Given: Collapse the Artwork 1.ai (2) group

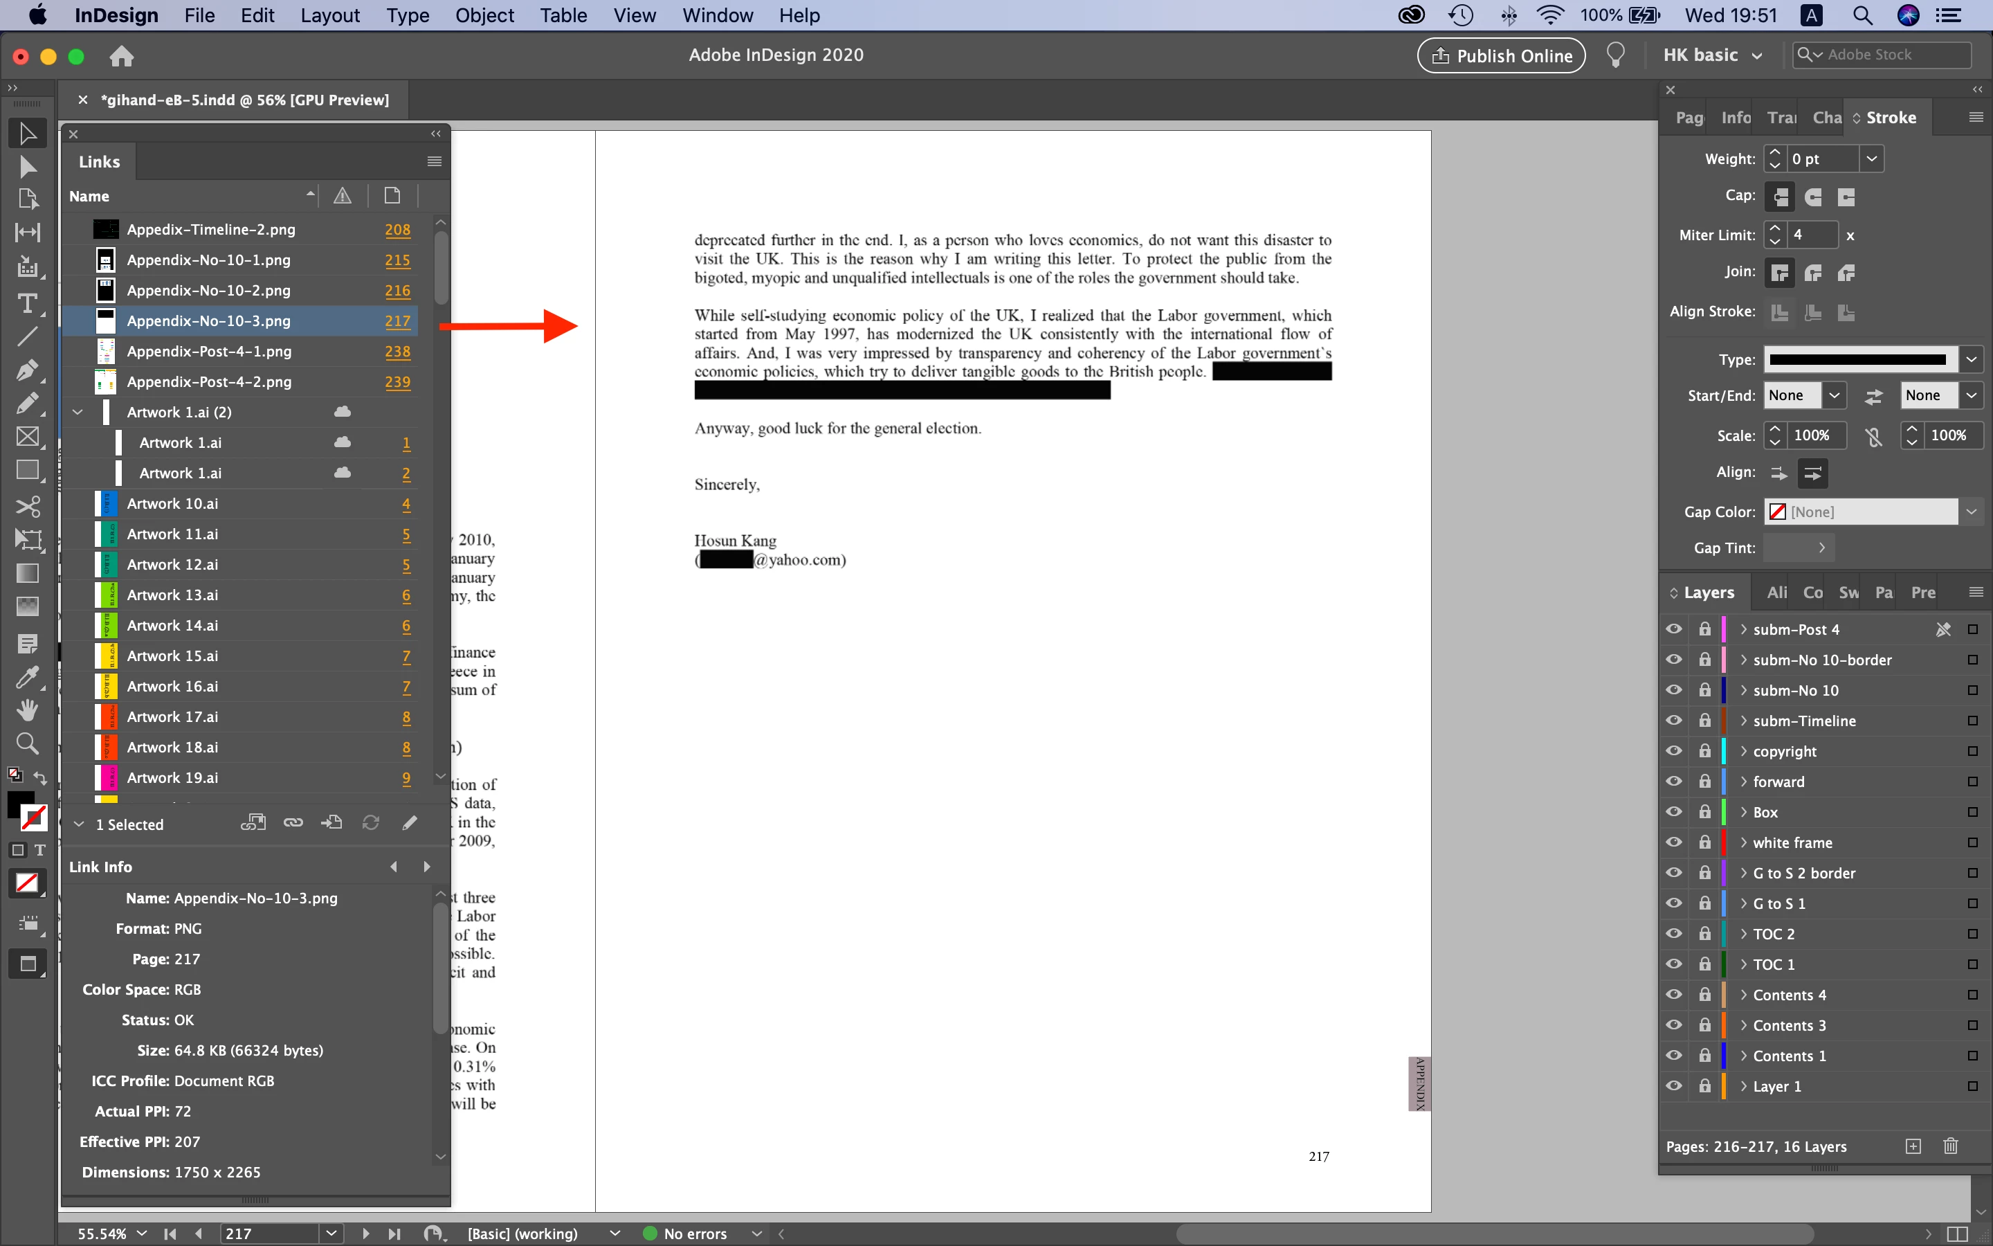Looking at the screenshot, I should coord(78,412).
